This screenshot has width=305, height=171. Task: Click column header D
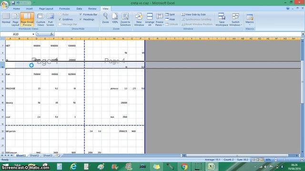(36, 39)
